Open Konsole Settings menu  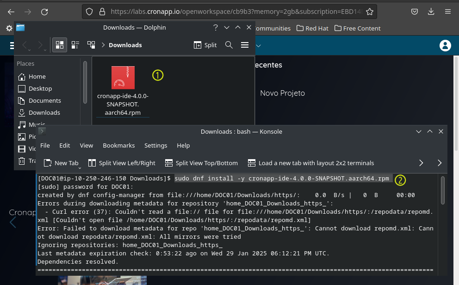pos(156,145)
